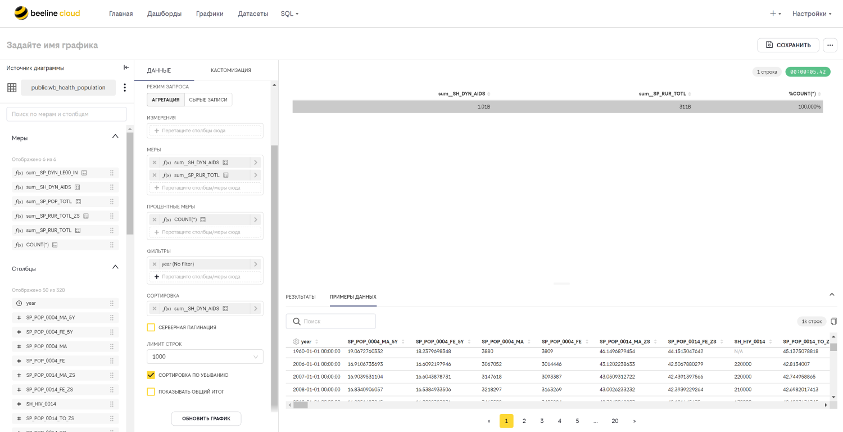This screenshot has width=843, height=432.
Task: Go to page 20 of data samples
Action: pyautogui.click(x=615, y=421)
